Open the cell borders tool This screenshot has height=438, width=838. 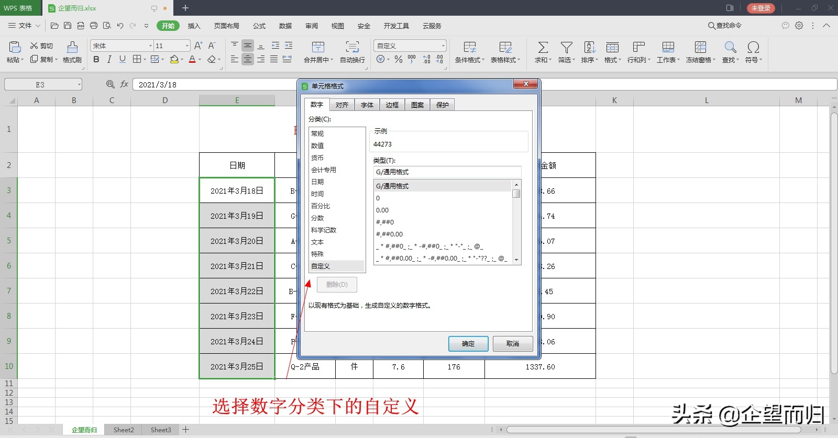137,59
